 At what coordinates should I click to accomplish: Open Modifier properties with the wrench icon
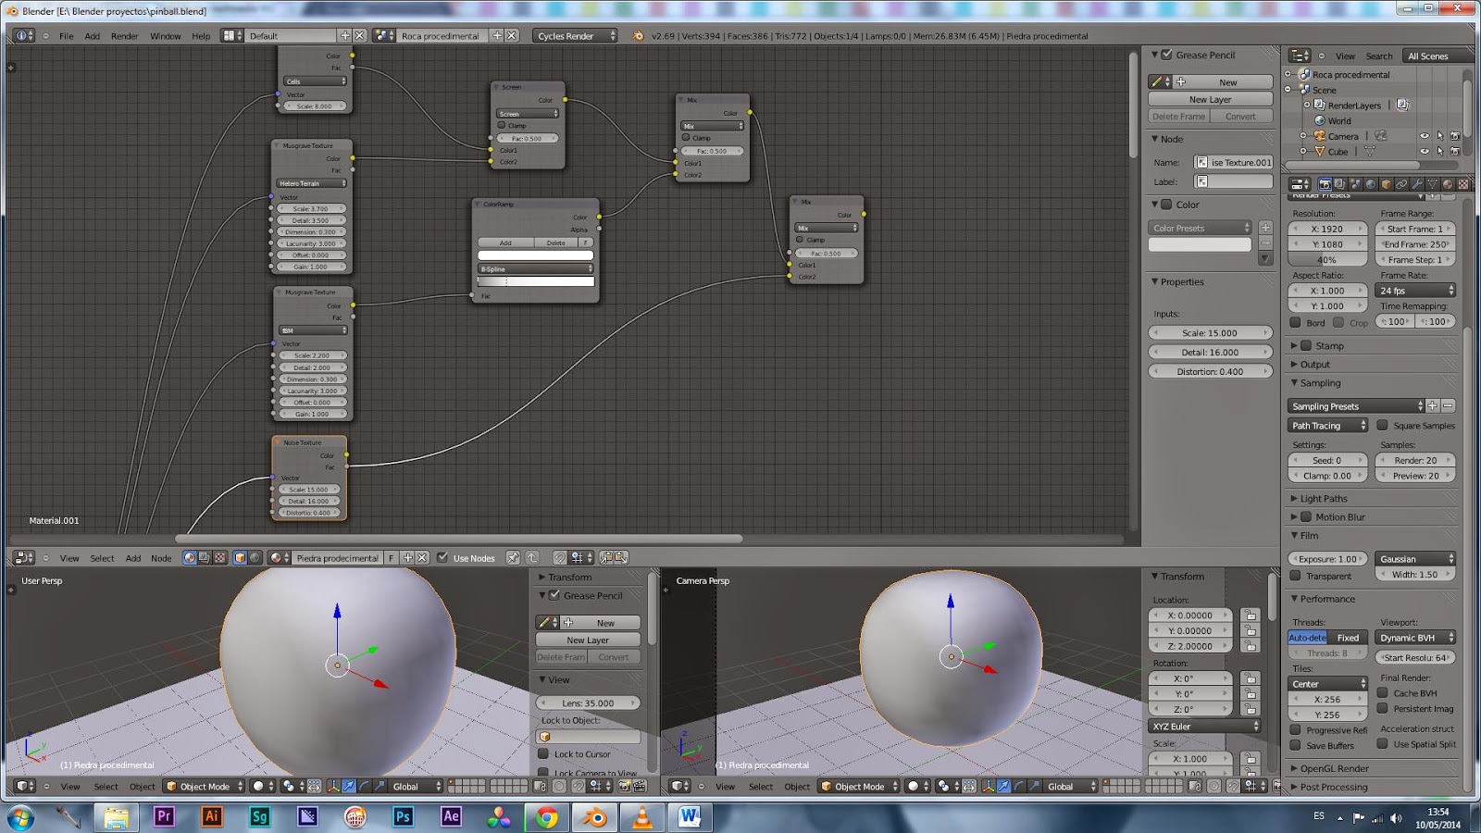[1419, 185]
